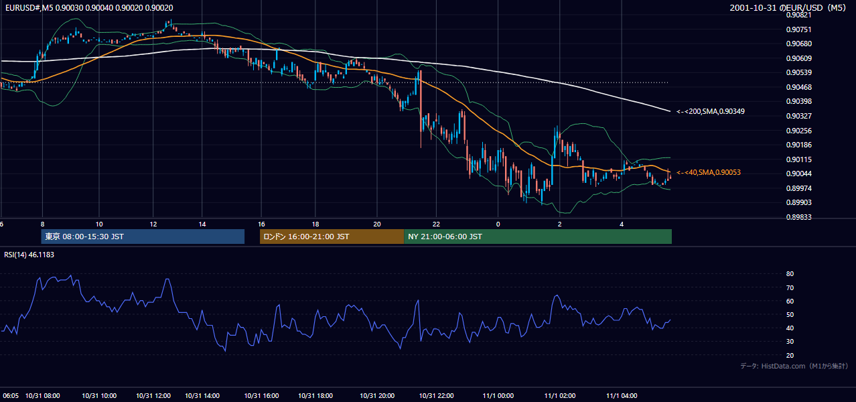Click price axis value 0.89833
The image size is (856, 402).
pyautogui.click(x=799, y=217)
